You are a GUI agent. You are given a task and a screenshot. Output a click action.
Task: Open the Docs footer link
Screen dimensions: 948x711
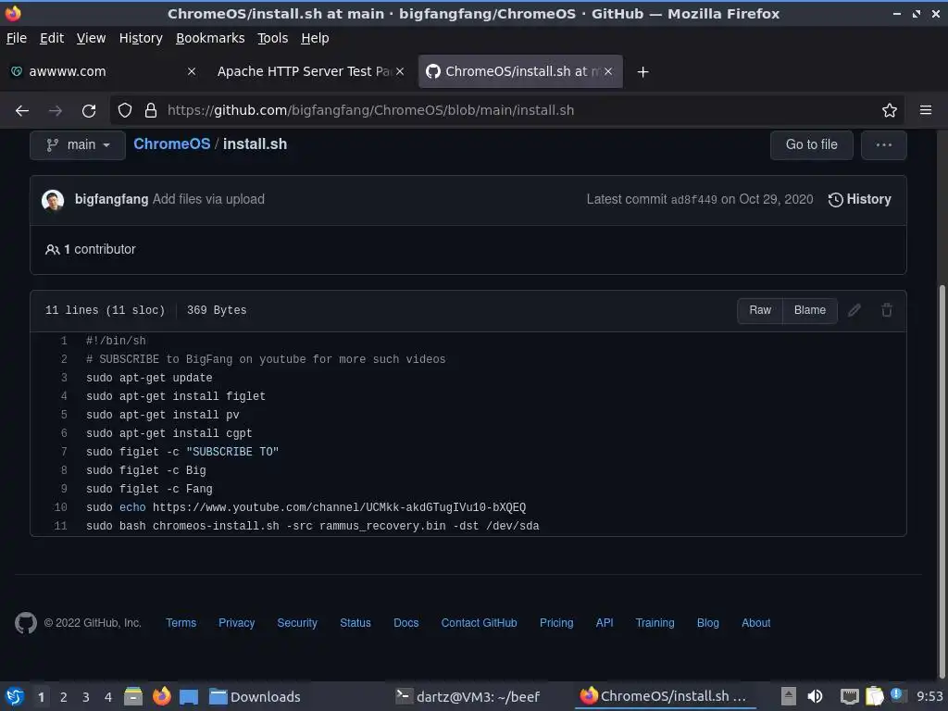[406, 623]
